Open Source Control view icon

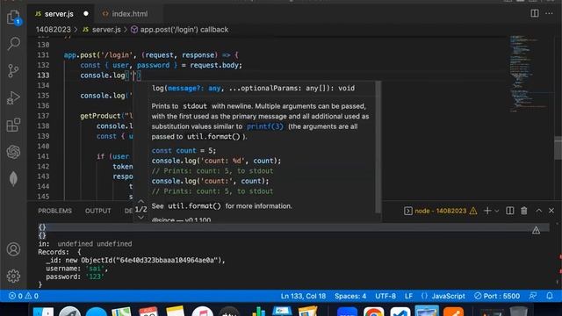click(14, 70)
